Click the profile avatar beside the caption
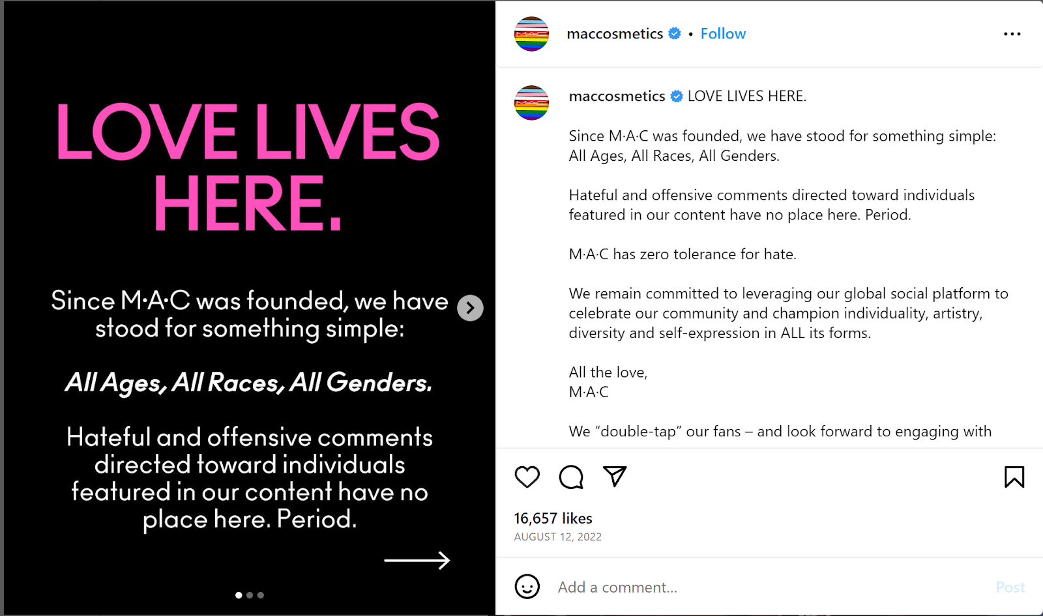Screen dimensions: 1043x616 pos(531,103)
